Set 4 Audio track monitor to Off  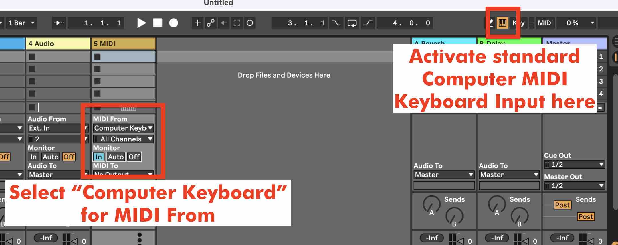coord(69,157)
